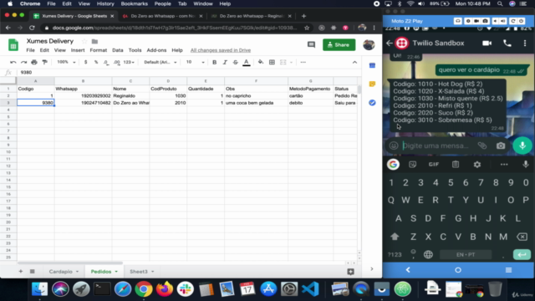Switch to the Cardapio sheet tab
Screen dimensions: 535x301
coord(61,272)
